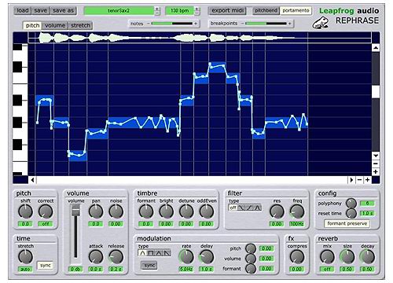Click the vertical zoom in plus button
The height and width of the screenshot is (283, 393).
point(376,172)
